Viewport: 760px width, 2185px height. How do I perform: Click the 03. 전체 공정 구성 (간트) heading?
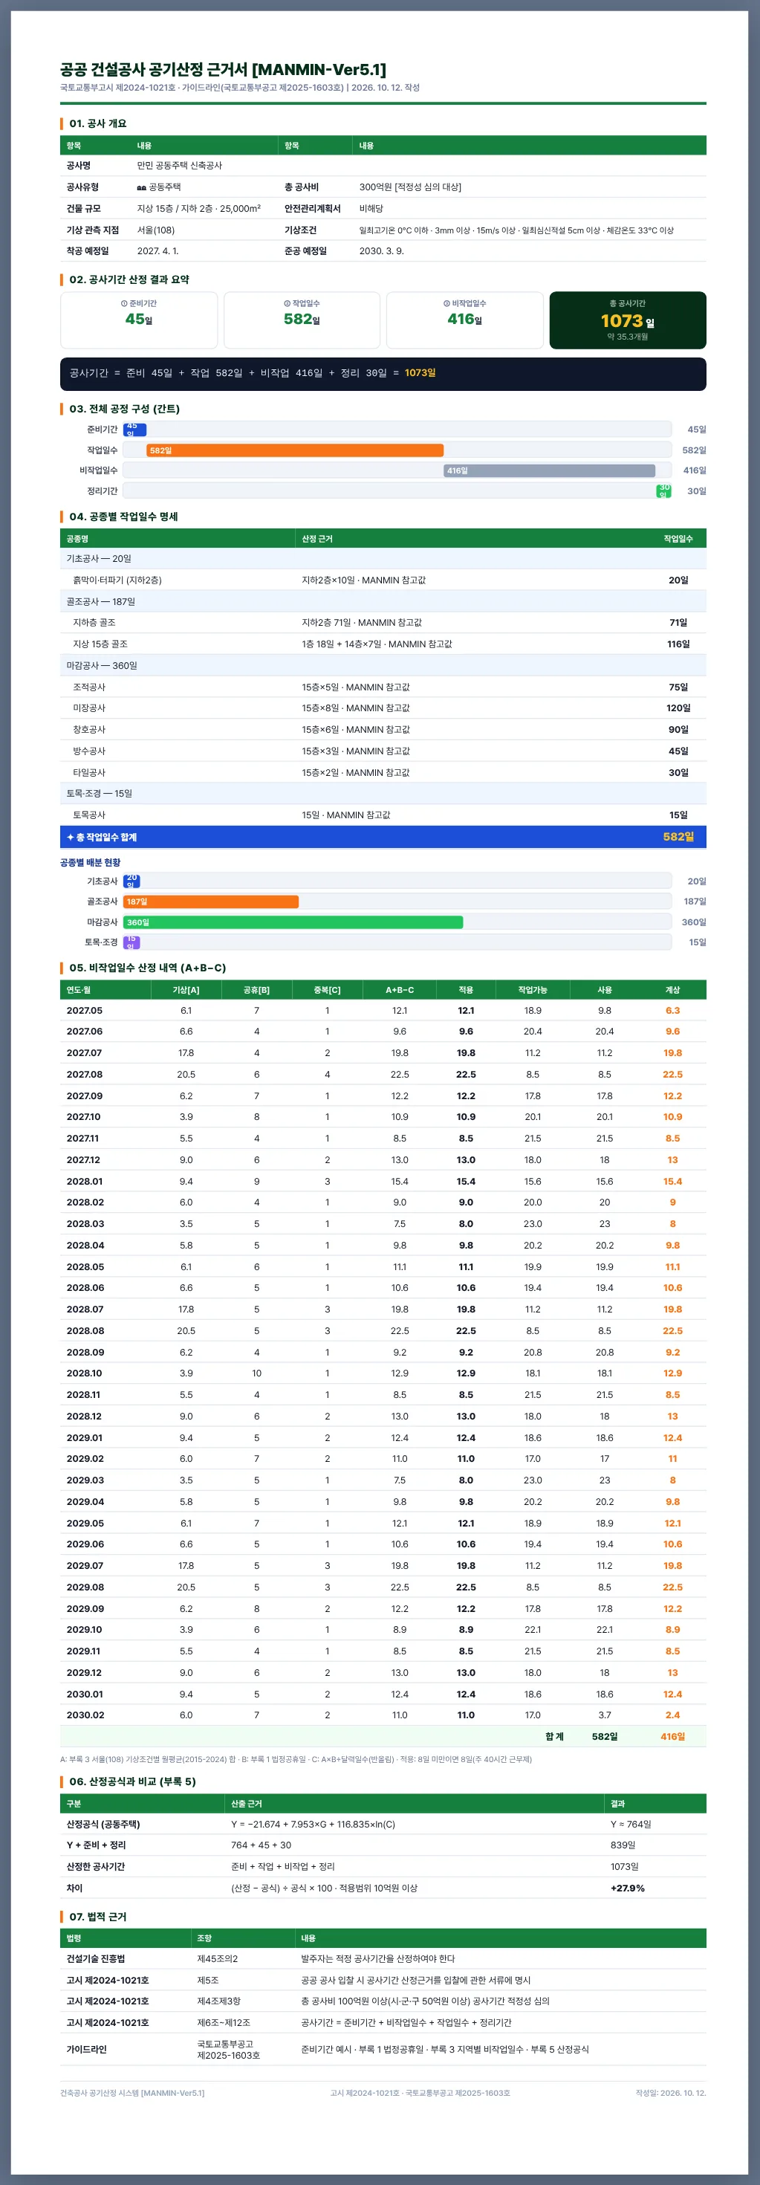pos(124,409)
